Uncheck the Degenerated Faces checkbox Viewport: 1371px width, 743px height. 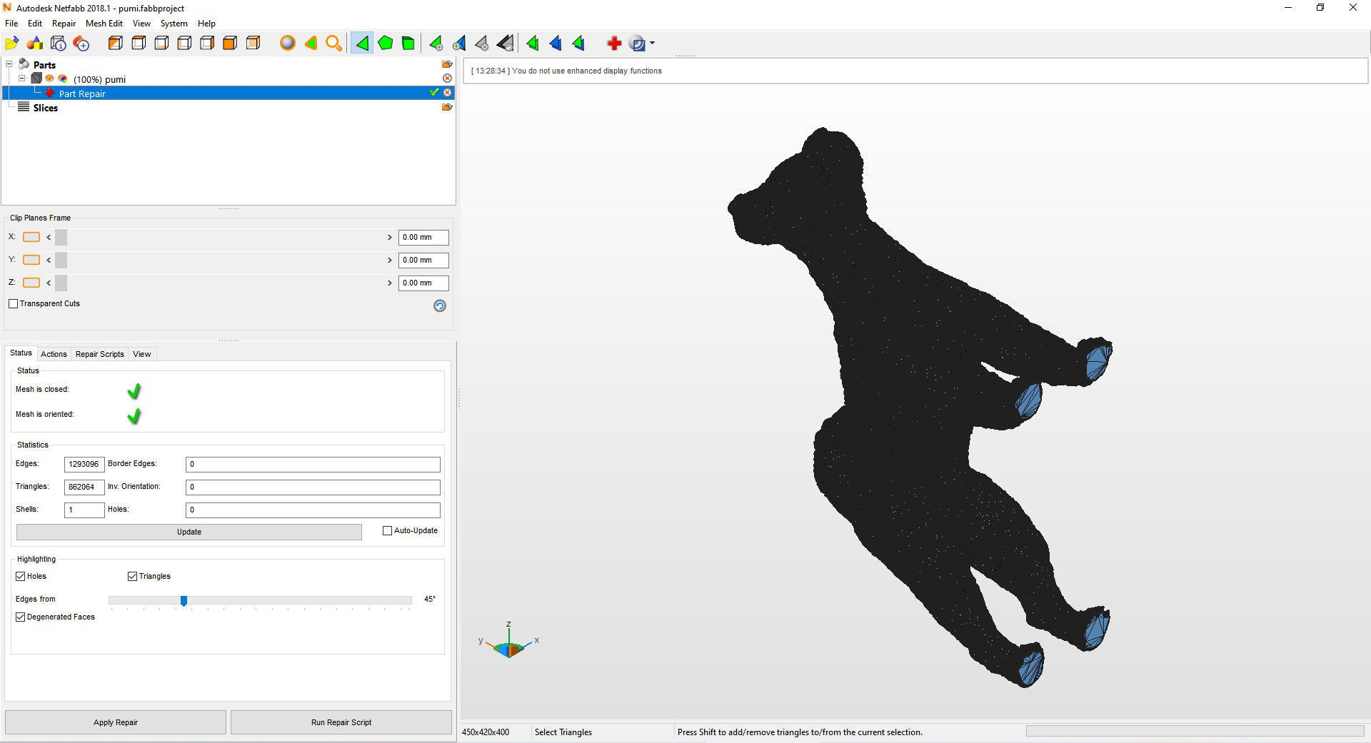click(21, 617)
